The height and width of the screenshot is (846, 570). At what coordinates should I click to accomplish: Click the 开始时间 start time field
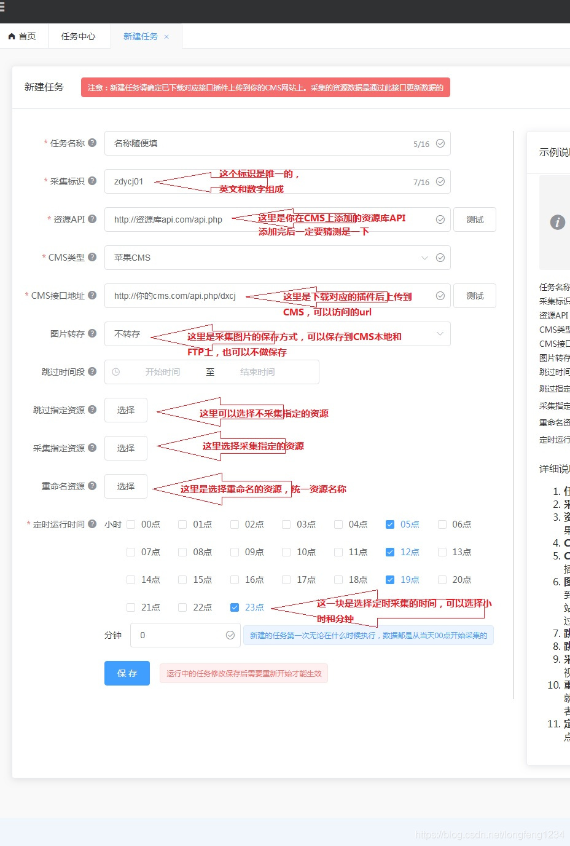click(163, 372)
